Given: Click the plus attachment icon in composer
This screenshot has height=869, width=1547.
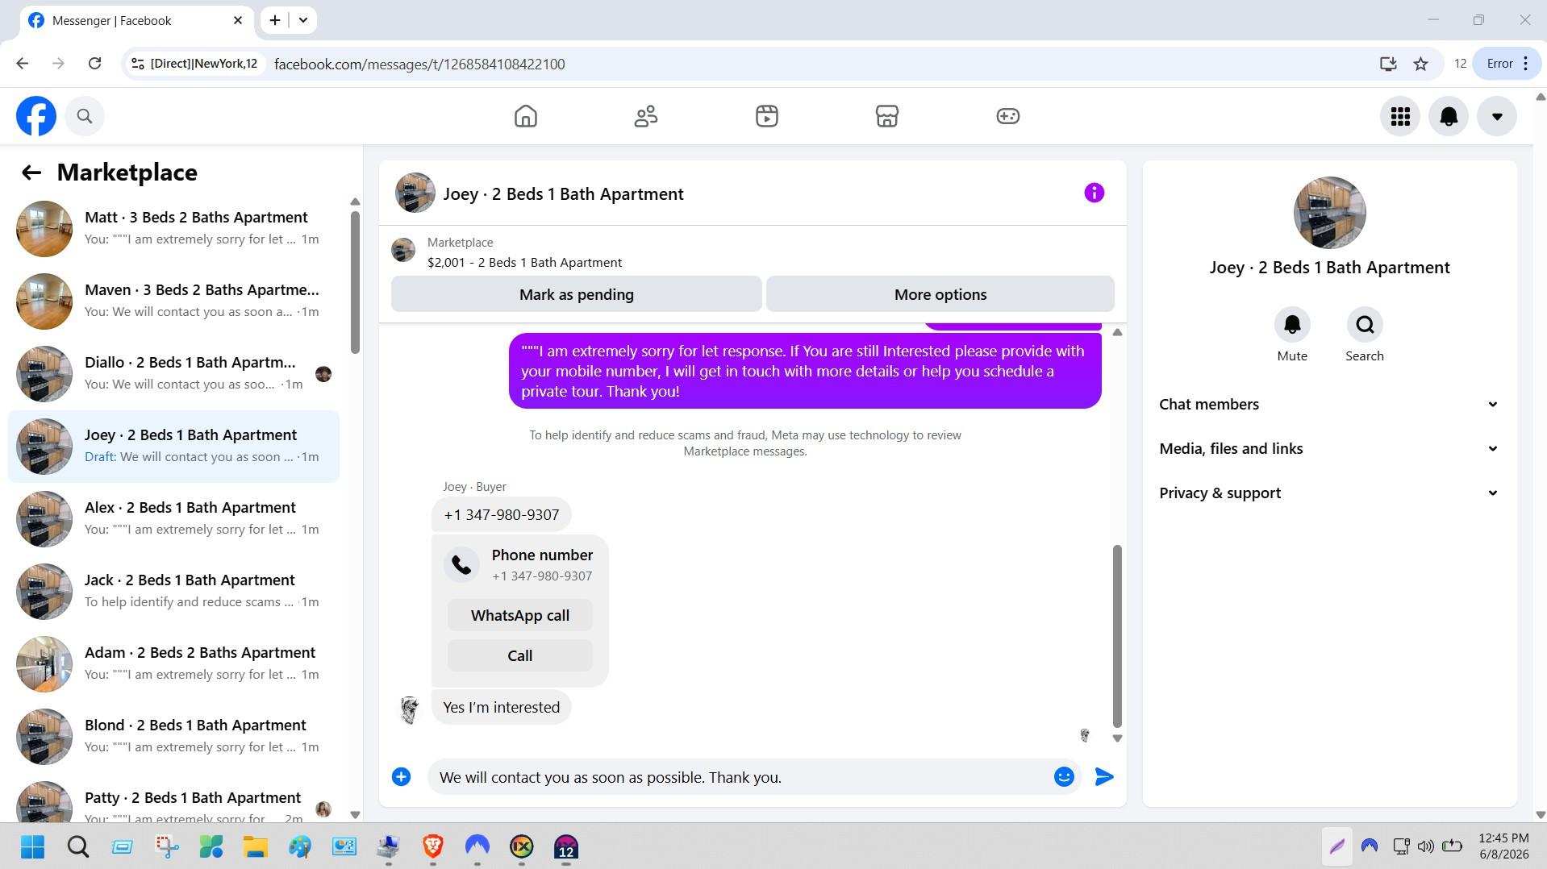Looking at the screenshot, I should [401, 776].
